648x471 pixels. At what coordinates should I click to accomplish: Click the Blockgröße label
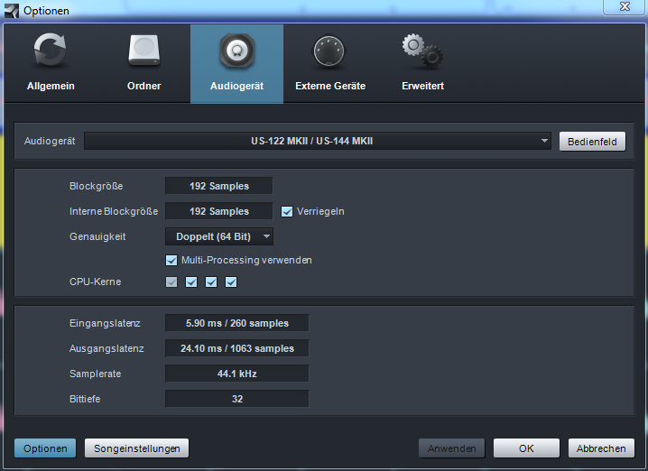97,186
